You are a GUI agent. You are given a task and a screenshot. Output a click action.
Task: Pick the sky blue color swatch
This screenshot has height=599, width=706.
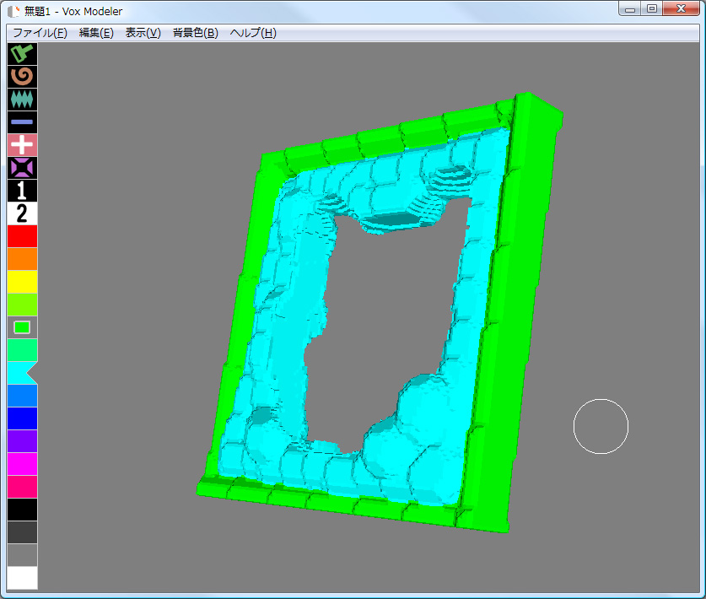22,396
